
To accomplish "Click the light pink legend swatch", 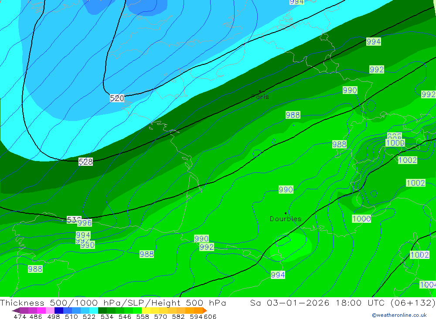I will click(50, 310).
